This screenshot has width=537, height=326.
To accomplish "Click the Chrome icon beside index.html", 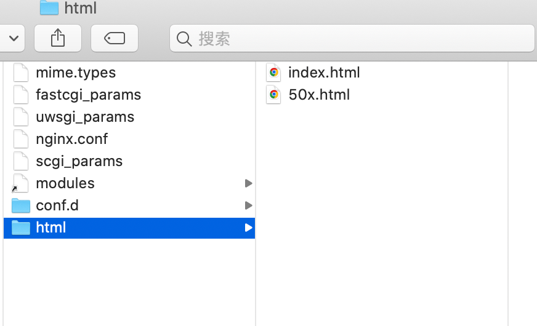I will pyautogui.click(x=273, y=73).
